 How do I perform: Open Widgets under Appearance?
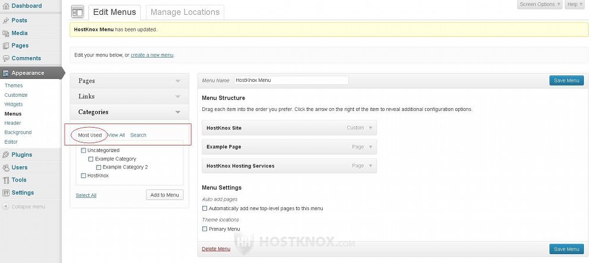(14, 104)
